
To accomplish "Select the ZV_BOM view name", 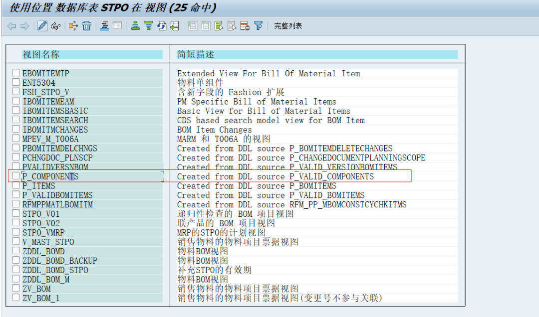I will pyautogui.click(x=37, y=289).
